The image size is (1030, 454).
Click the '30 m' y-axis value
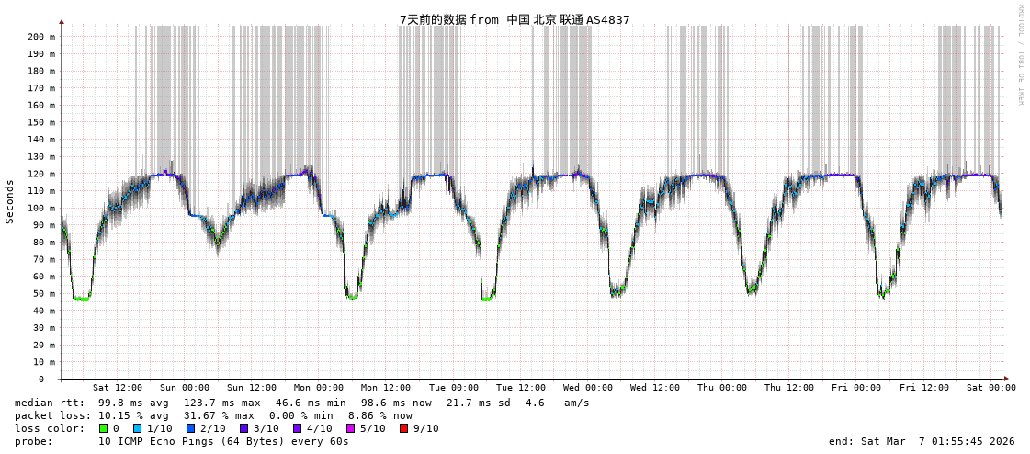(44, 328)
